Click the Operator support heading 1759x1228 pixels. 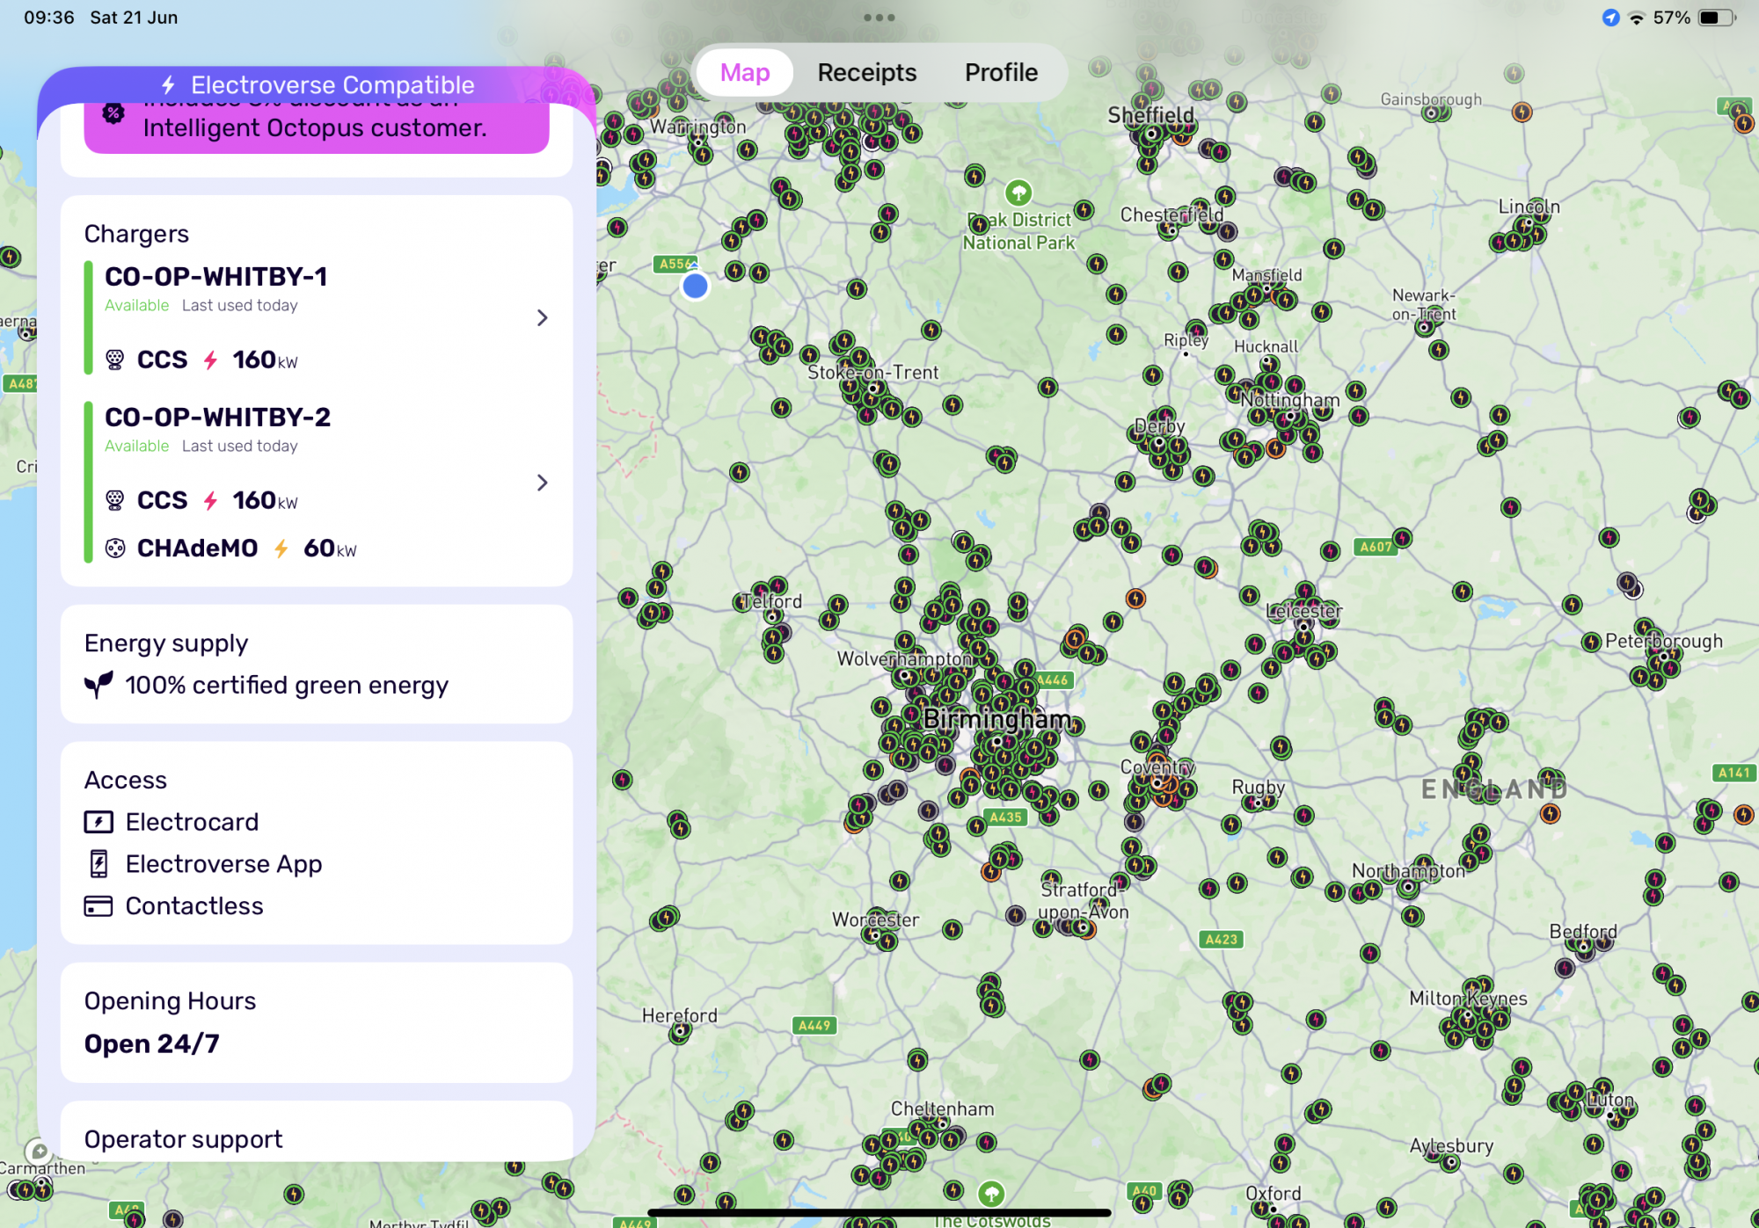[x=184, y=1139]
